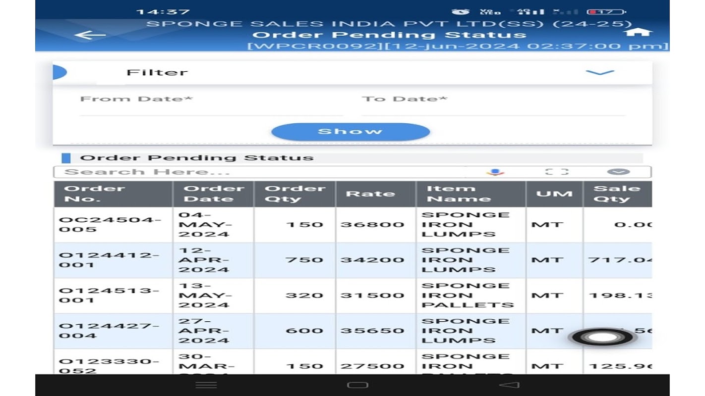This screenshot has width=705, height=396.
Task: Click the date 27-APR-2024
Action: [204, 331]
